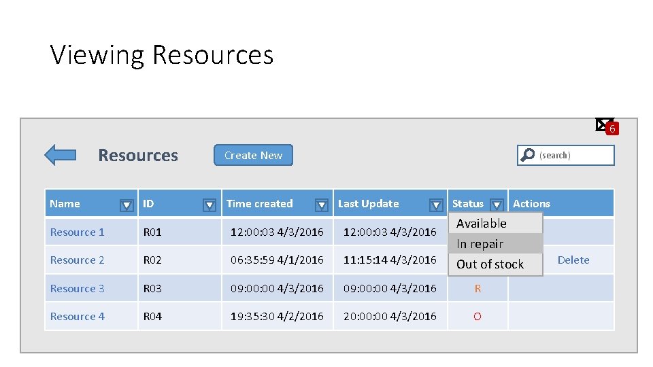The width and height of the screenshot is (653, 367).
Task: Expand the Last Update column dropdown
Action: [x=437, y=205]
